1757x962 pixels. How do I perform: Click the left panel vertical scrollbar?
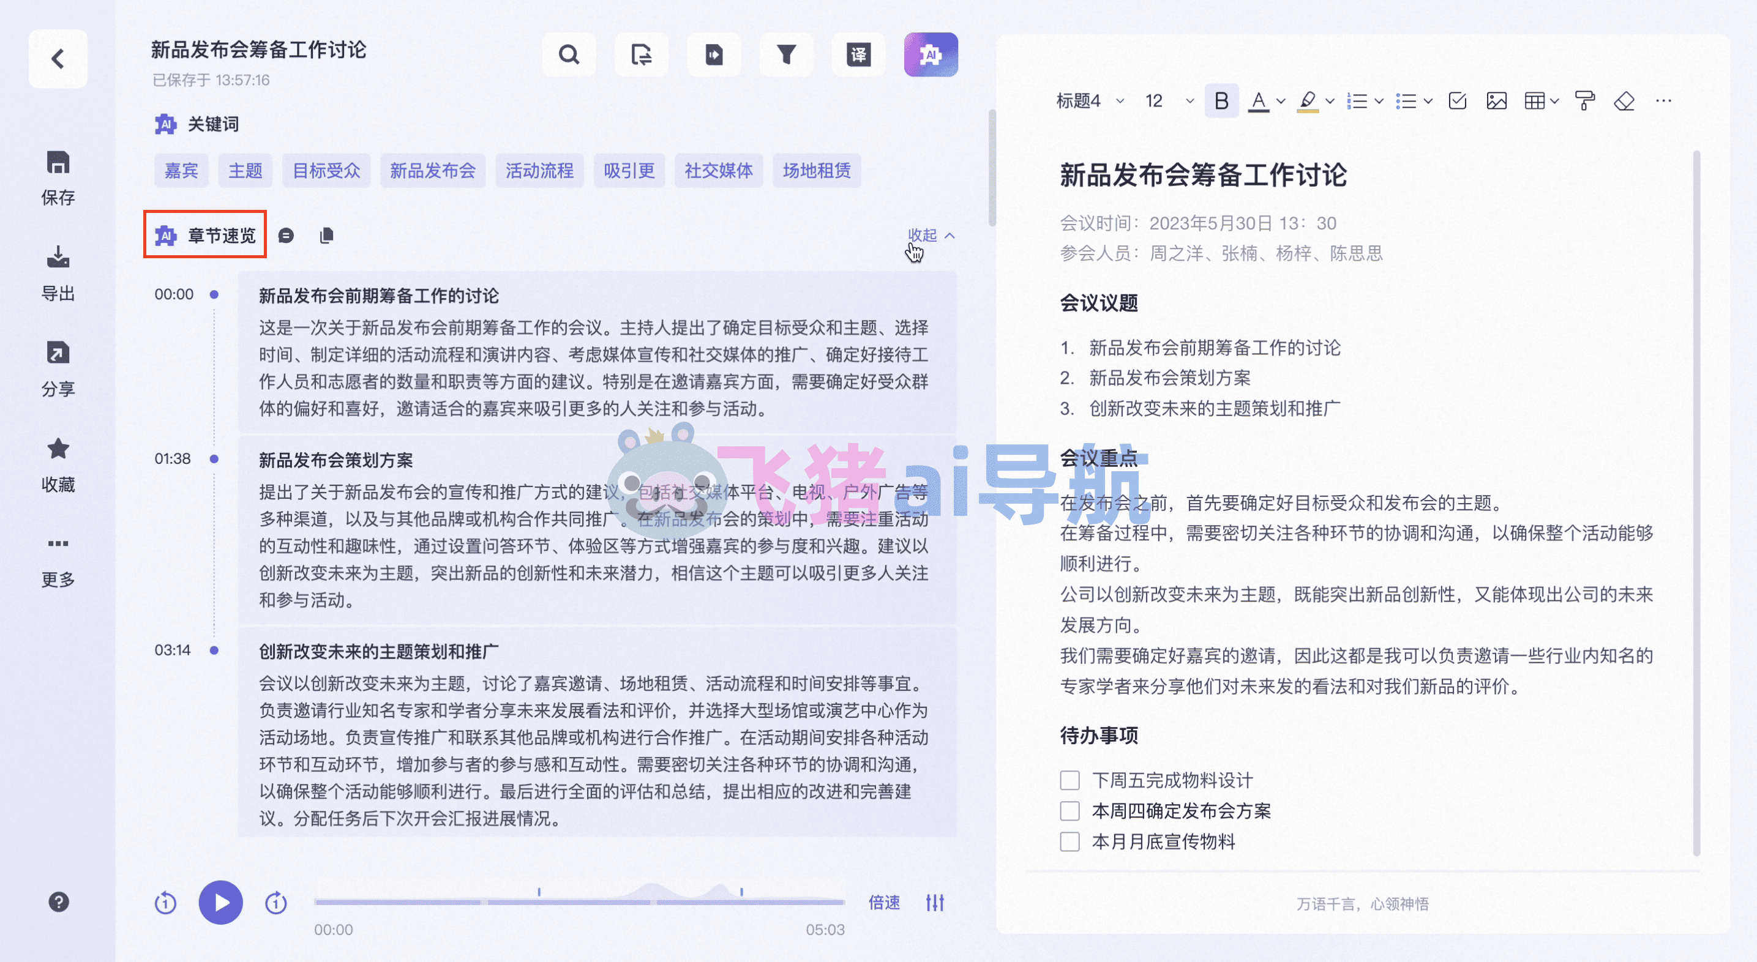[x=992, y=168]
